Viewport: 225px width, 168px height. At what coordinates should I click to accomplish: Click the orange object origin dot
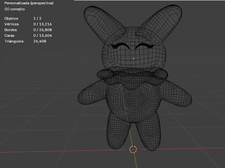coord(134,59)
